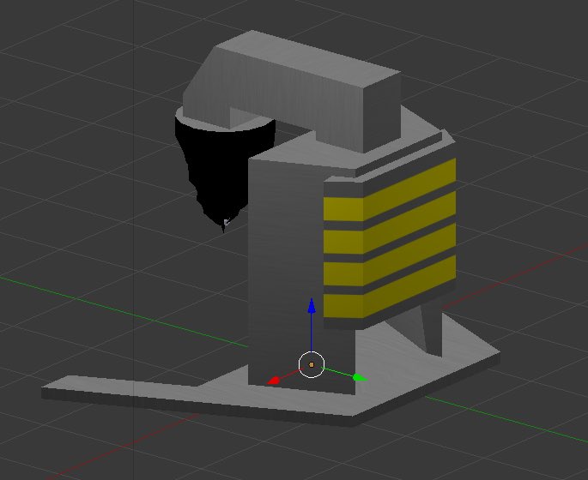Click the red X-axis manipulator handle

coord(274,381)
